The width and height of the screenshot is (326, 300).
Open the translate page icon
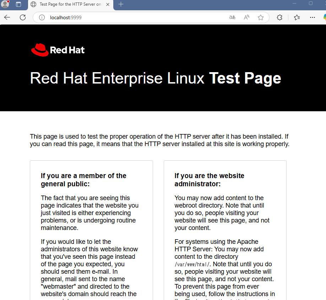click(x=232, y=17)
